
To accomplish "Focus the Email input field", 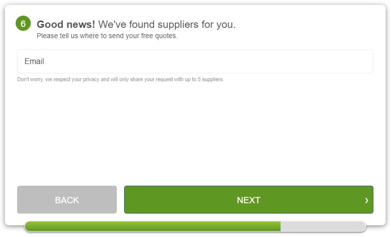I will [x=195, y=61].
